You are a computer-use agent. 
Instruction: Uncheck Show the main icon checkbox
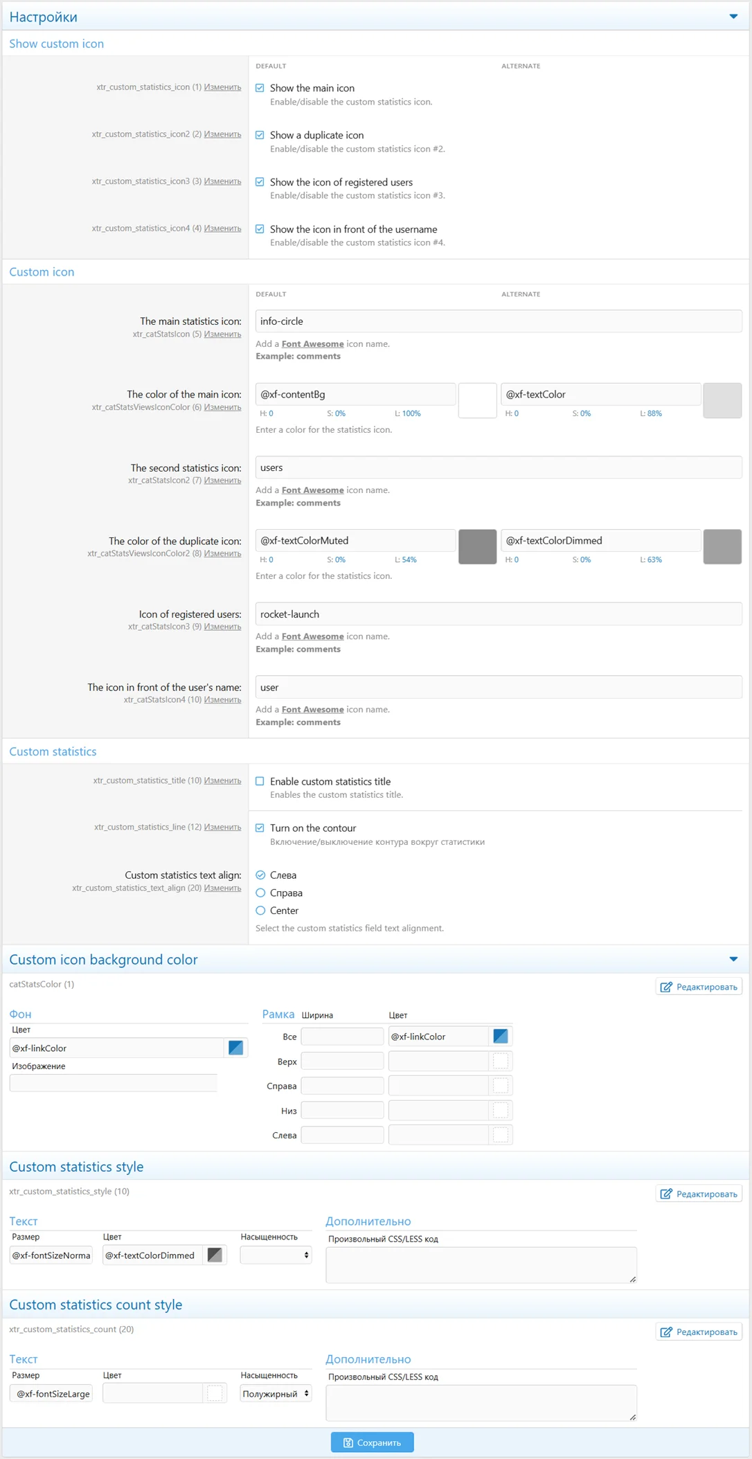point(260,88)
